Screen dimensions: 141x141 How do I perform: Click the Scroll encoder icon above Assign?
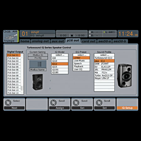pos(54,102)
